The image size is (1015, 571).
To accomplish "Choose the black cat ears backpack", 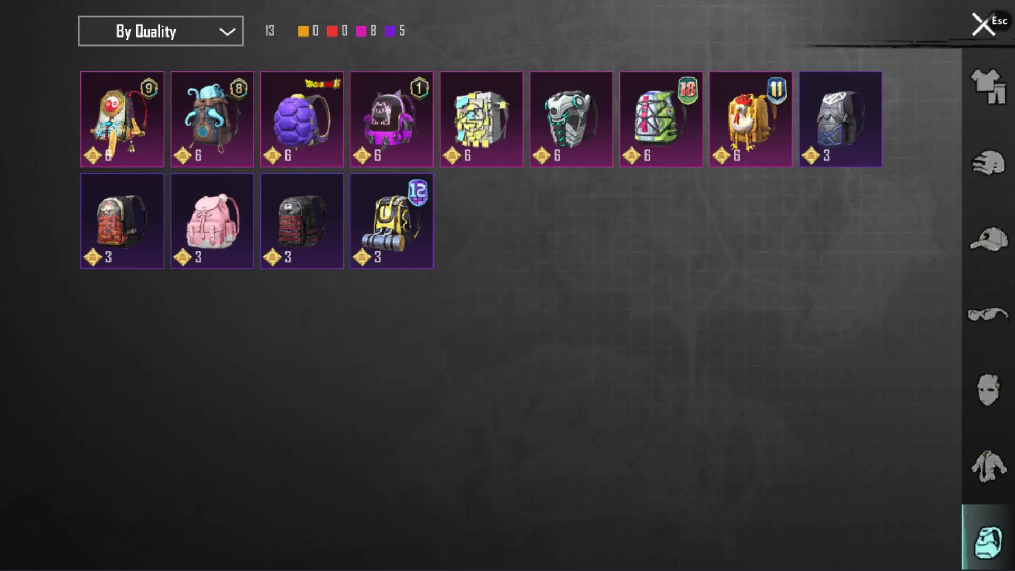I will click(392, 119).
